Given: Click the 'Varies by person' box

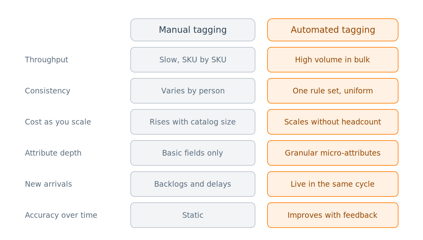Looking at the screenshot, I should pyautogui.click(x=193, y=91).
